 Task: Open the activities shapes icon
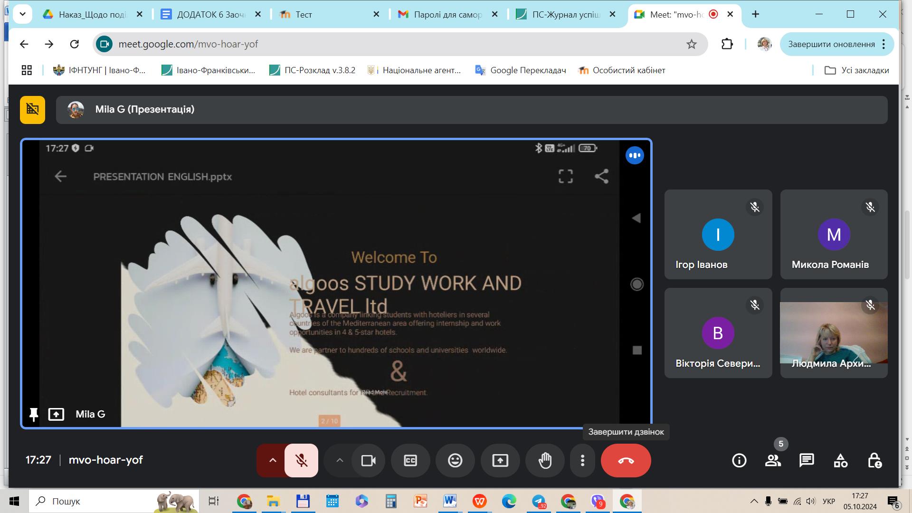pos(840,460)
